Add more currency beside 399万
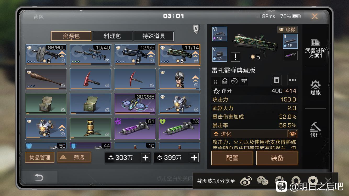 click(x=194, y=158)
